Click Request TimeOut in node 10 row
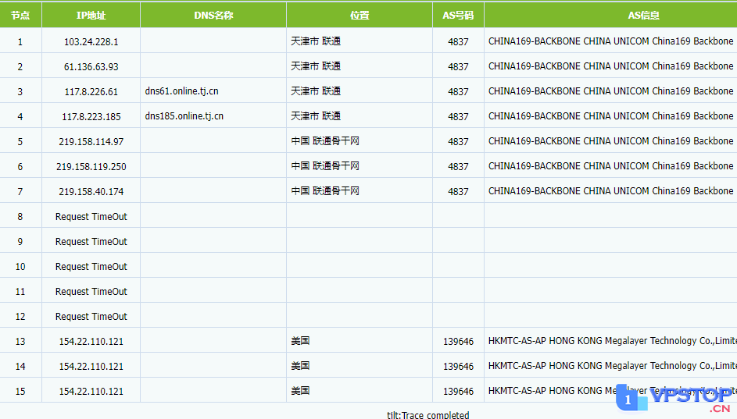This screenshot has height=419, width=737. (x=91, y=266)
